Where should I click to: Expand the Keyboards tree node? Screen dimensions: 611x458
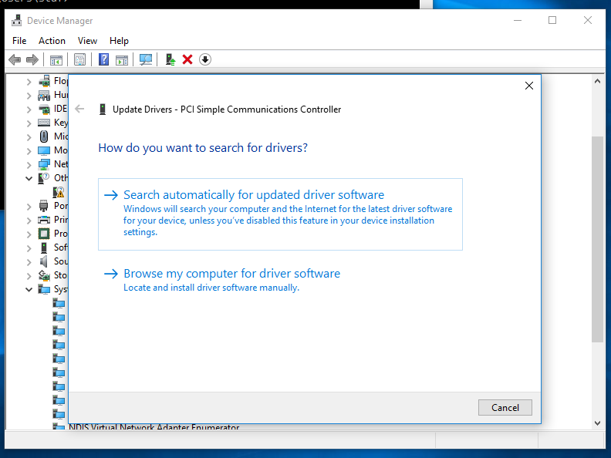point(29,123)
